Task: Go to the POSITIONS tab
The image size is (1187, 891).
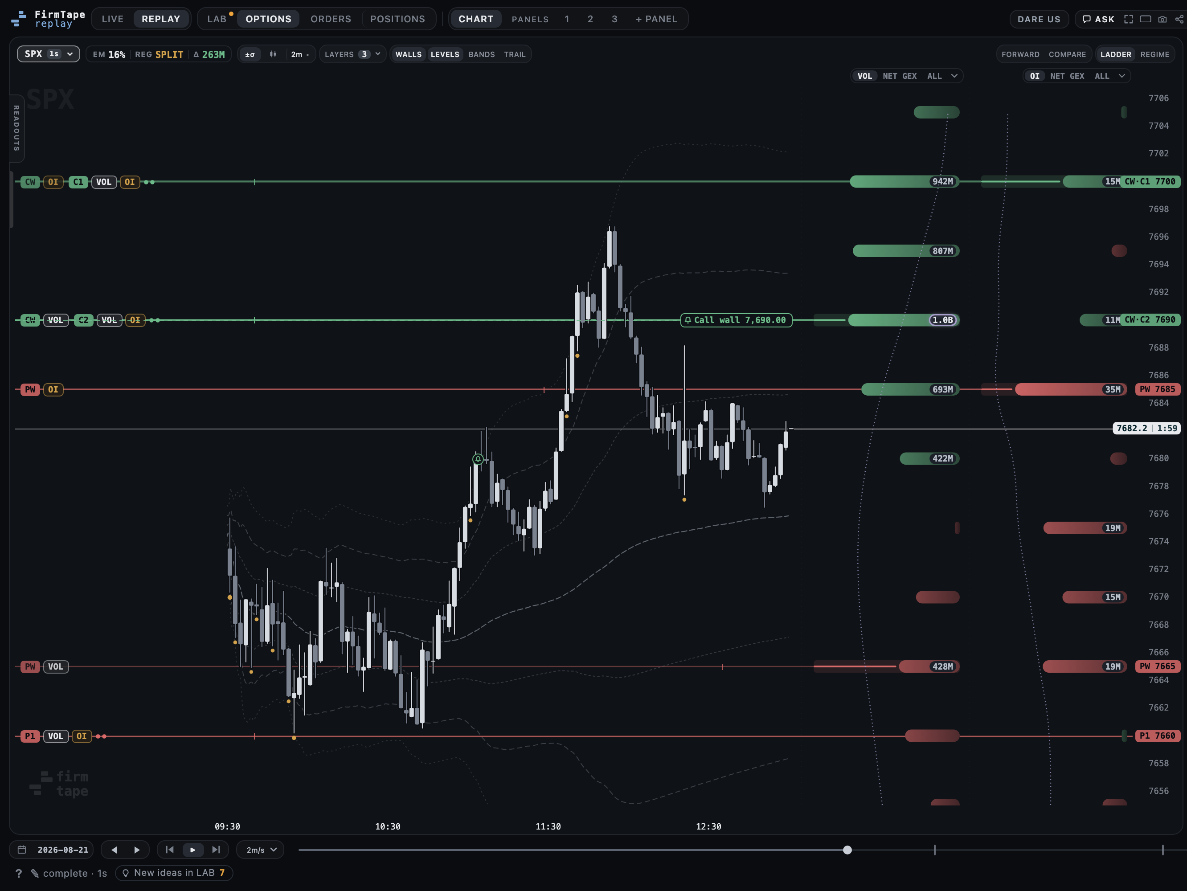Action: click(397, 19)
